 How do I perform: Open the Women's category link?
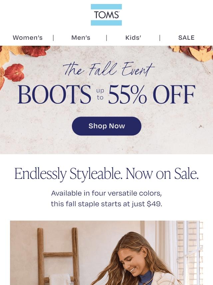(28, 38)
